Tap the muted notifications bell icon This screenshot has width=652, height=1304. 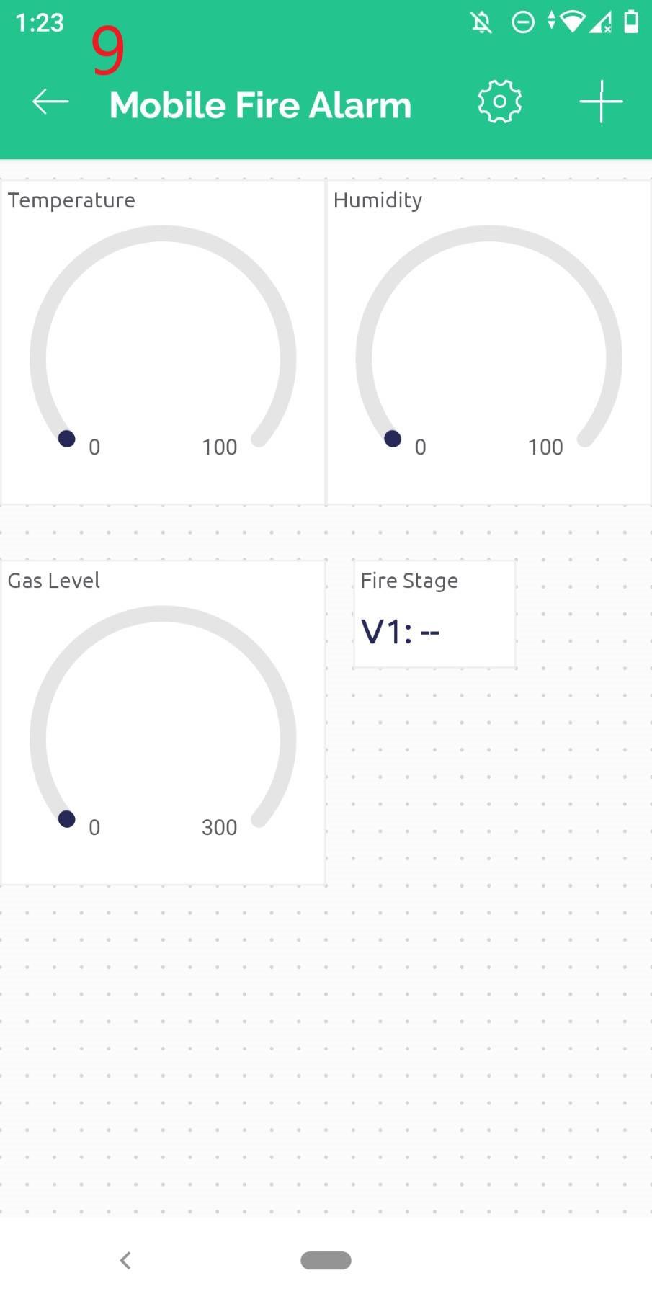(481, 23)
